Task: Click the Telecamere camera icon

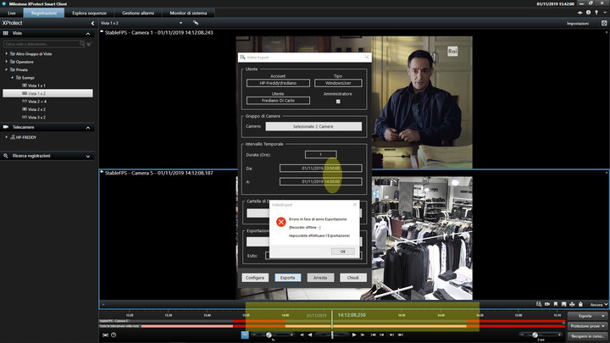Action: [x=7, y=127]
